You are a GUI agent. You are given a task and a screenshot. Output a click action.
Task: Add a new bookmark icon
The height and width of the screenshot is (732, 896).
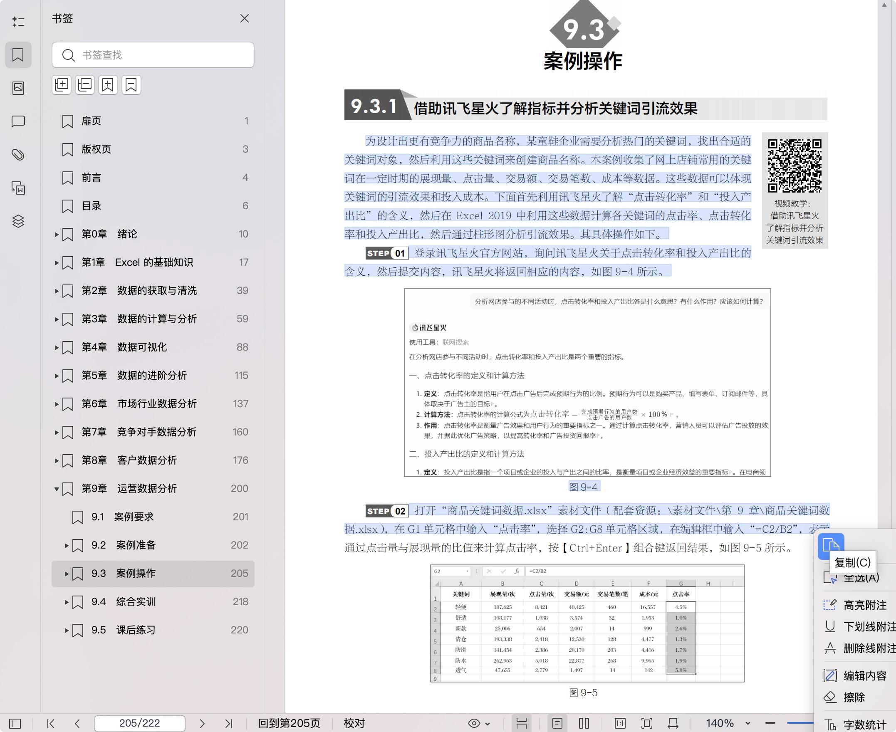coord(108,85)
